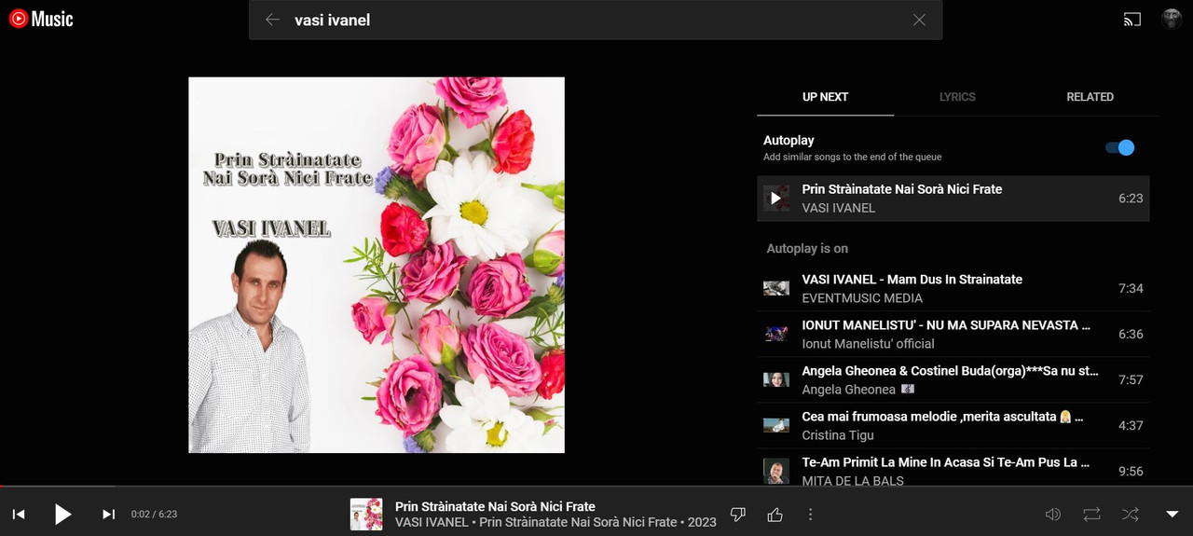Toggle the shuffle icon
The image size is (1193, 536).
[1130, 514]
